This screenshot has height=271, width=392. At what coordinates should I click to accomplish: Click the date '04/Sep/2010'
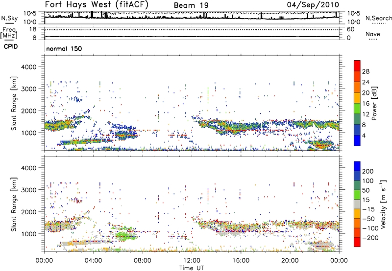[x=313, y=5]
